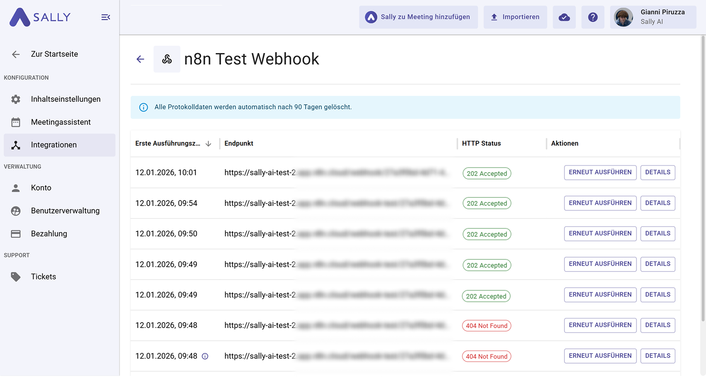Go to Meetingassistent section
Viewport: 706px width, 381px height.
tap(61, 122)
